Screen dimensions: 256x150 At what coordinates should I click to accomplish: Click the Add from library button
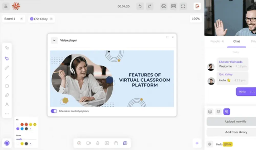236,132
